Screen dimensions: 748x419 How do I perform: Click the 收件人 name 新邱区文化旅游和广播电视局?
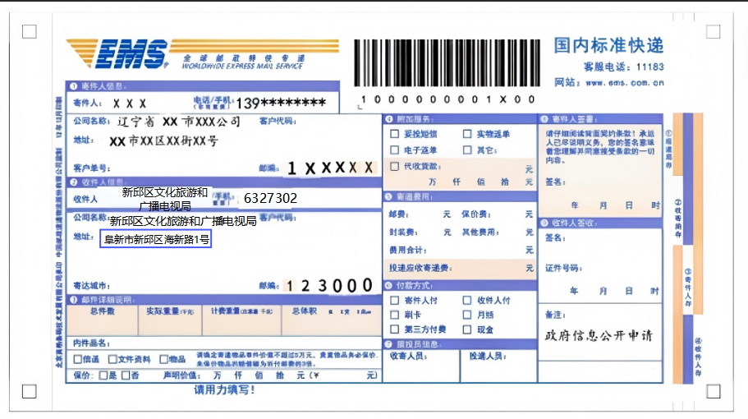(x=164, y=199)
